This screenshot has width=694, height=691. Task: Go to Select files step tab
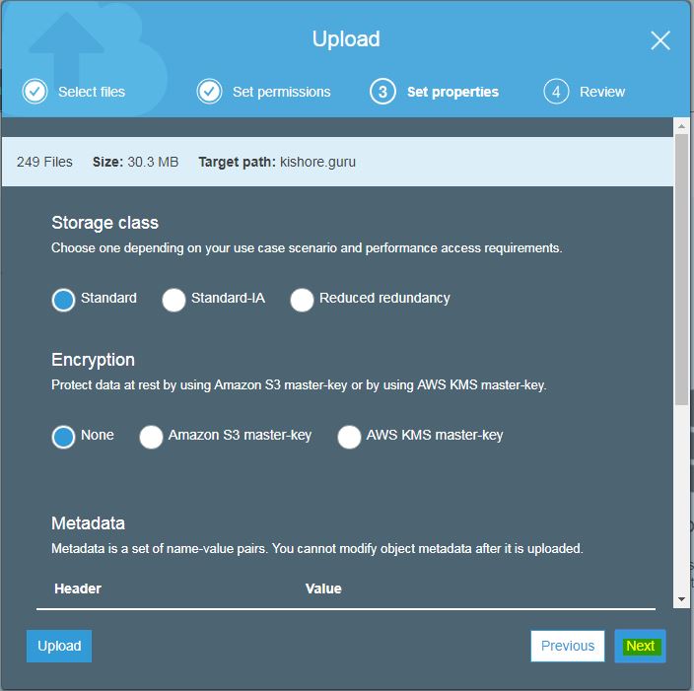coord(91,92)
